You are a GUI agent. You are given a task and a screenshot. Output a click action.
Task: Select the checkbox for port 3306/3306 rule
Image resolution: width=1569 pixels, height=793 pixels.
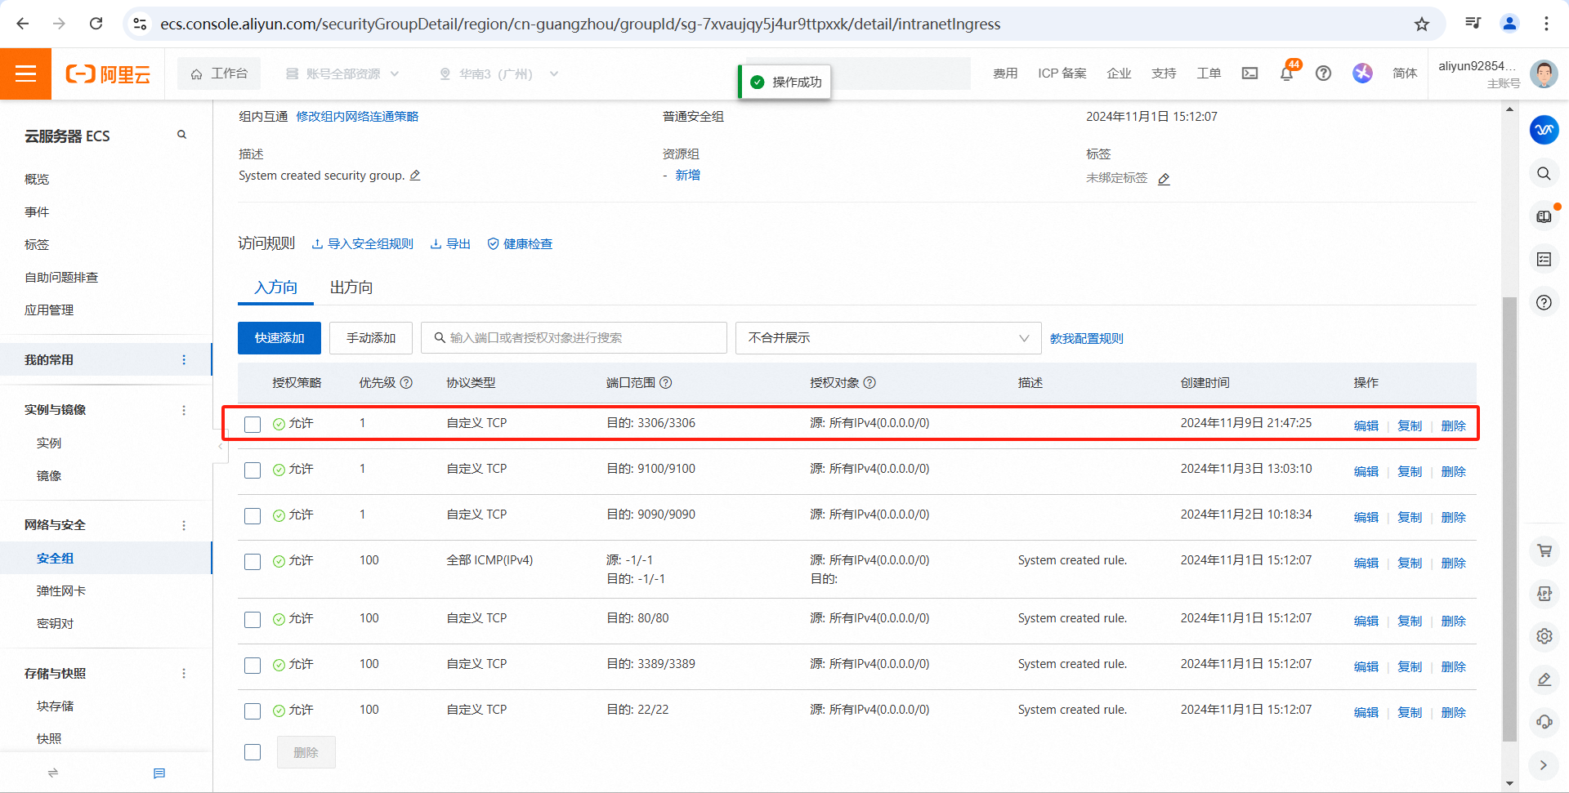[x=253, y=425]
